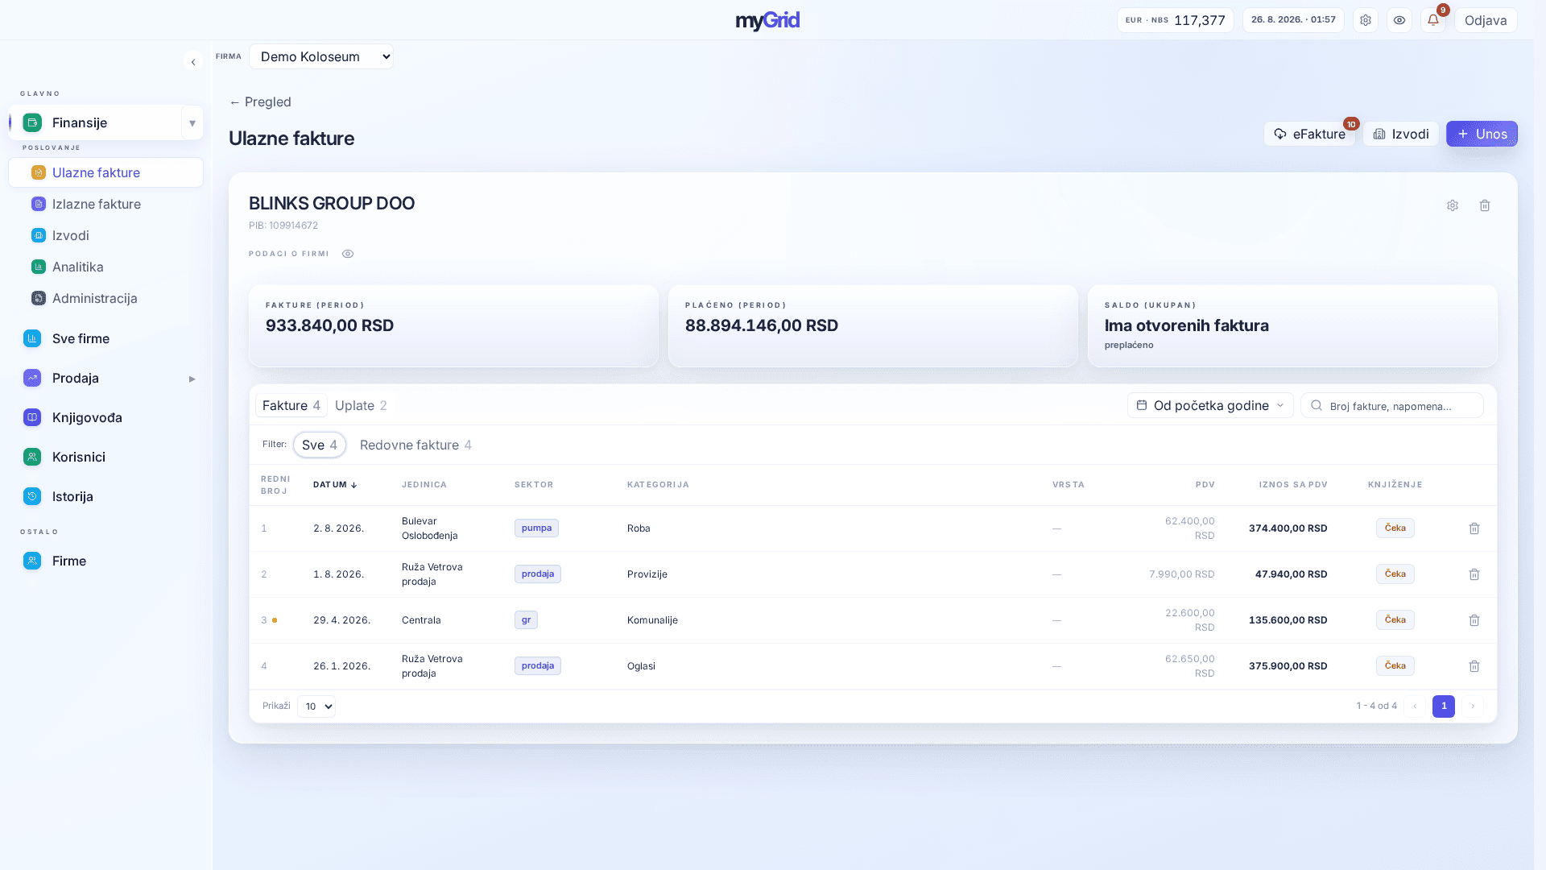
Task: Click the pumpa sector tag
Action: pyautogui.click(x=536, y=528)
